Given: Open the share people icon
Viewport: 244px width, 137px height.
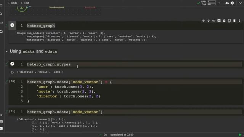Looking at the screenshot, I should click(x=227, y=3).
